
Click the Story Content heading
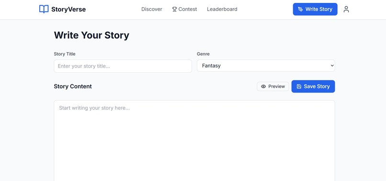coord(73,87)
